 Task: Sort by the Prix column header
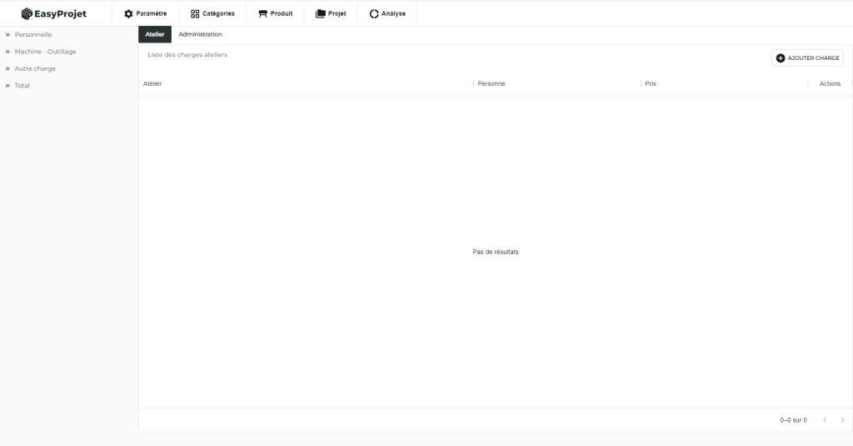[x=651, y=84]
